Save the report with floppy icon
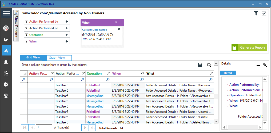271x133 pixels. (x=200, y=65)
